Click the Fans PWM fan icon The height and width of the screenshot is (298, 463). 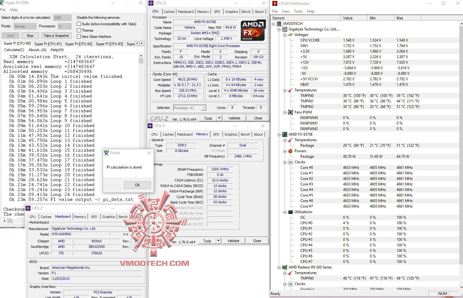[x=291, y=112]
